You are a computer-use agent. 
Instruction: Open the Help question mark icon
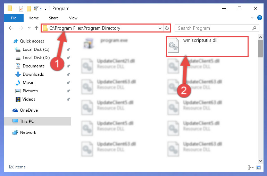(x=259, y=18)
